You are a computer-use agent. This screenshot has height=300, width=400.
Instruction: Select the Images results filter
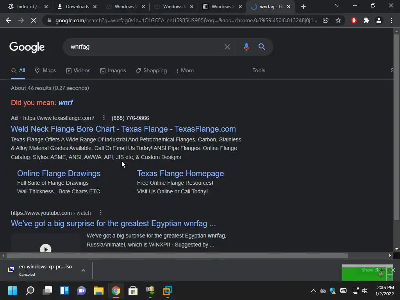tap(113, 71)
